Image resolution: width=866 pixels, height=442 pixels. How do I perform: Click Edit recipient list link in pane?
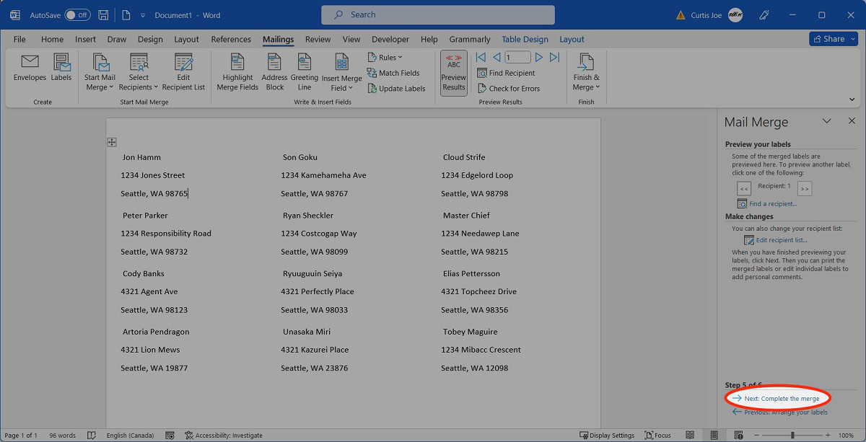coord(781,240)
